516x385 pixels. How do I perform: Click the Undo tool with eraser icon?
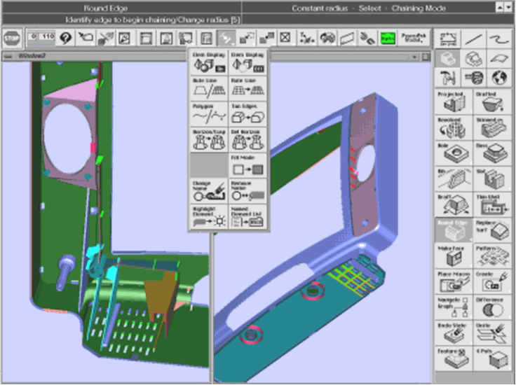(492, 333)
